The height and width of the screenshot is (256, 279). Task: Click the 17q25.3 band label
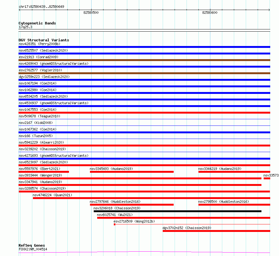point(25,27)
